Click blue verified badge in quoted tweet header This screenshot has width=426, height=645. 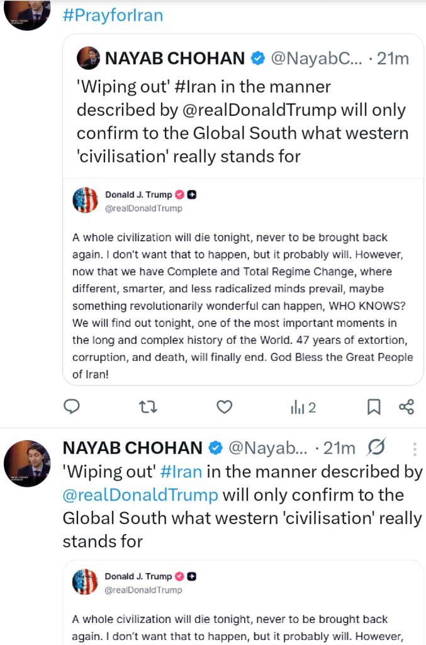(x=257, y=59)
